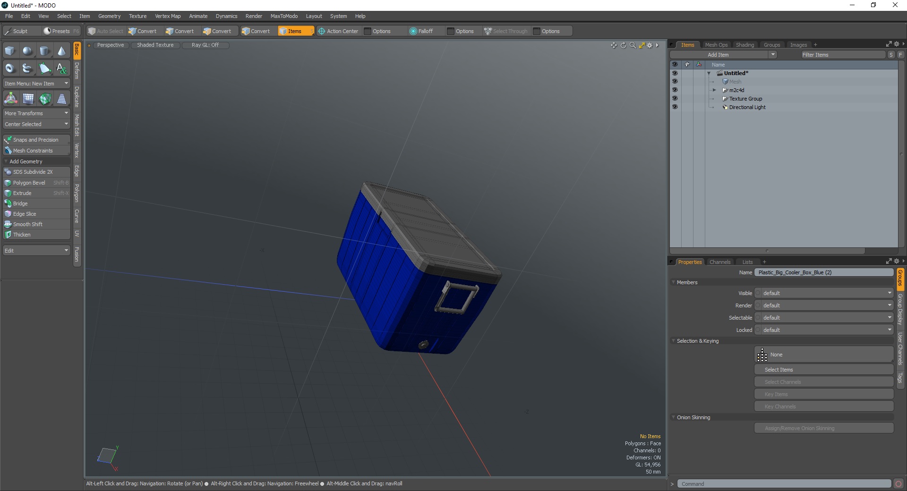Activate the Edge Slice tool
This screenshot has height=491, width=907.
tap(36, 214)
